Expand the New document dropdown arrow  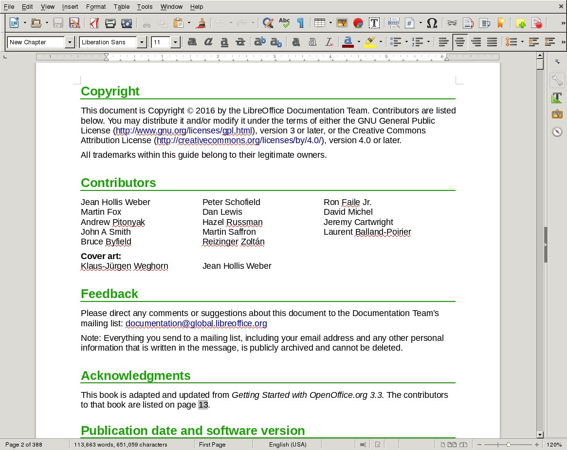25,23
